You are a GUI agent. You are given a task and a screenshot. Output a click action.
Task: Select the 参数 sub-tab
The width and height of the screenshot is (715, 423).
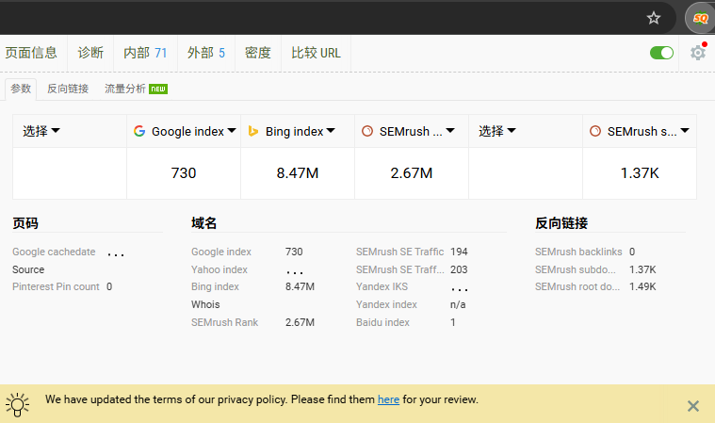click(21, 89)
